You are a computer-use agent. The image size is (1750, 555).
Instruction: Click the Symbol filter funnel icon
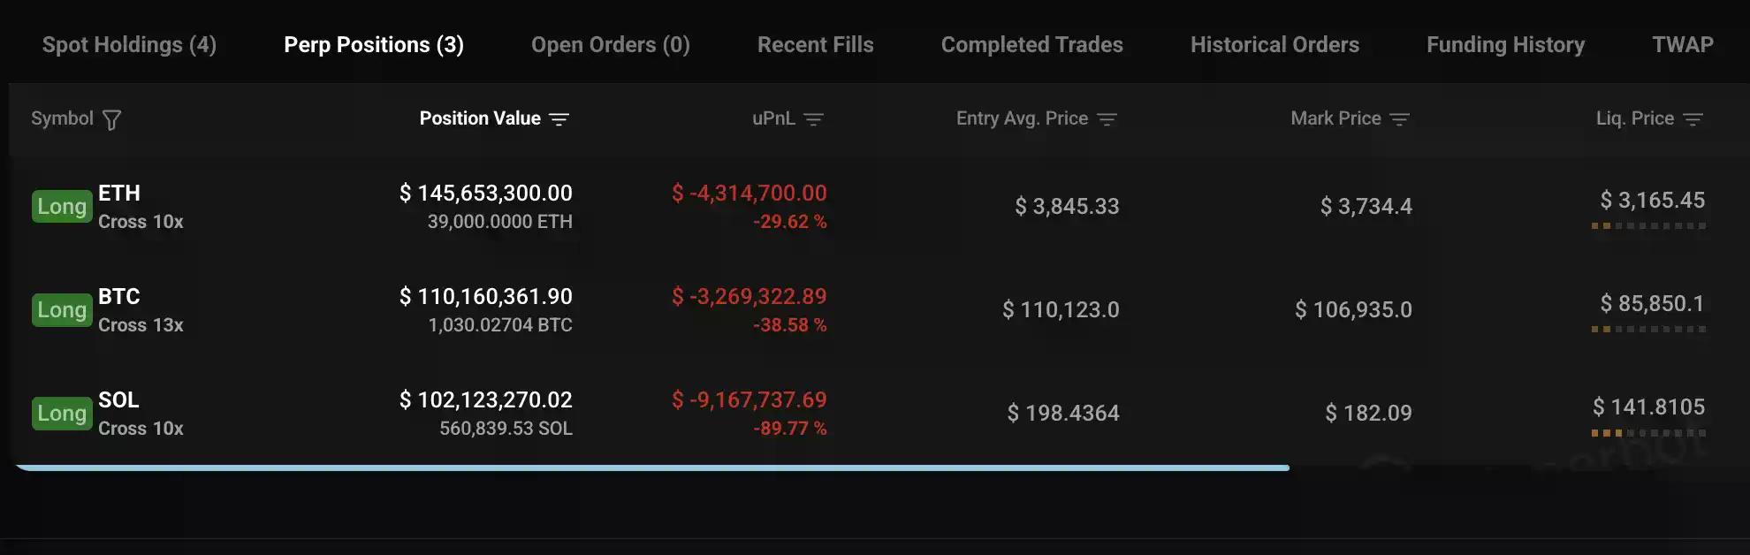111,120
